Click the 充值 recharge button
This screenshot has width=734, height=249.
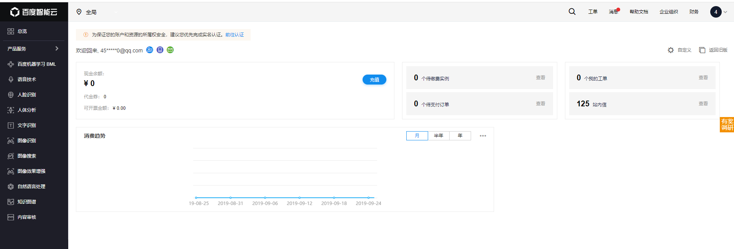coord(374,80)
